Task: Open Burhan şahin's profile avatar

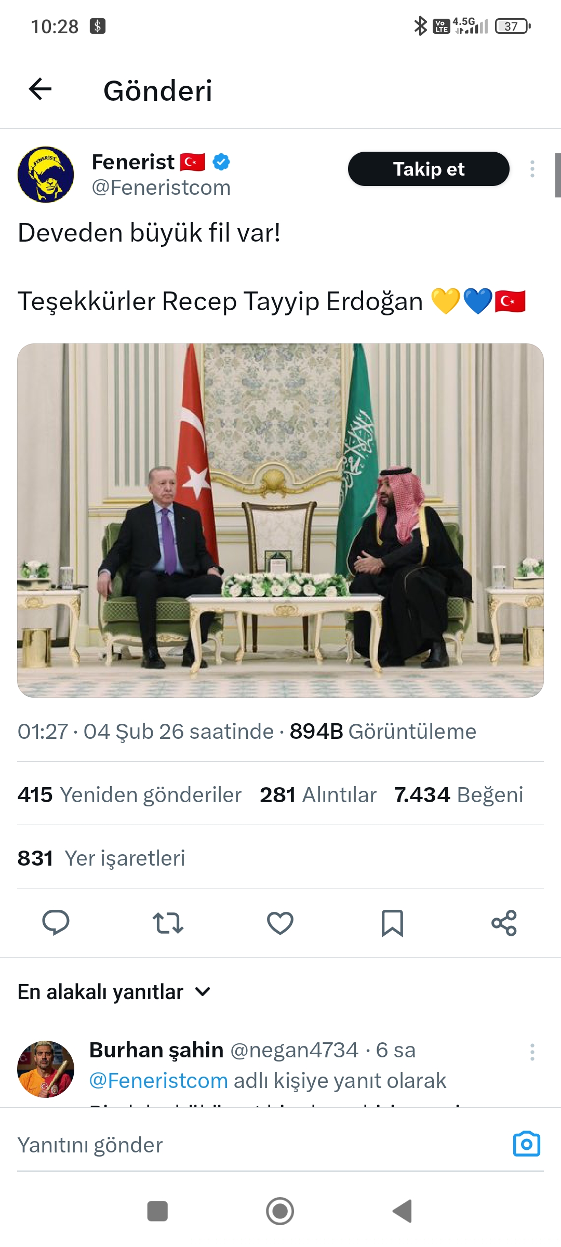Action: tap(46, 1069)
